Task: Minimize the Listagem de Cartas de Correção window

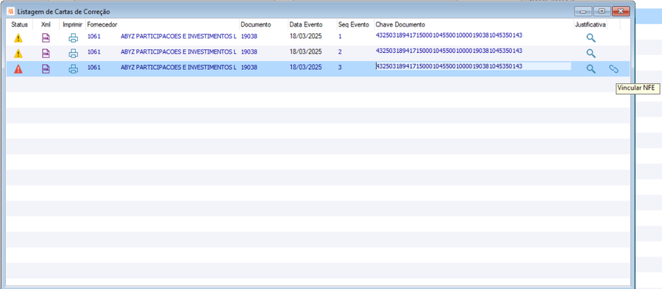Action: [x=583, y=11]
